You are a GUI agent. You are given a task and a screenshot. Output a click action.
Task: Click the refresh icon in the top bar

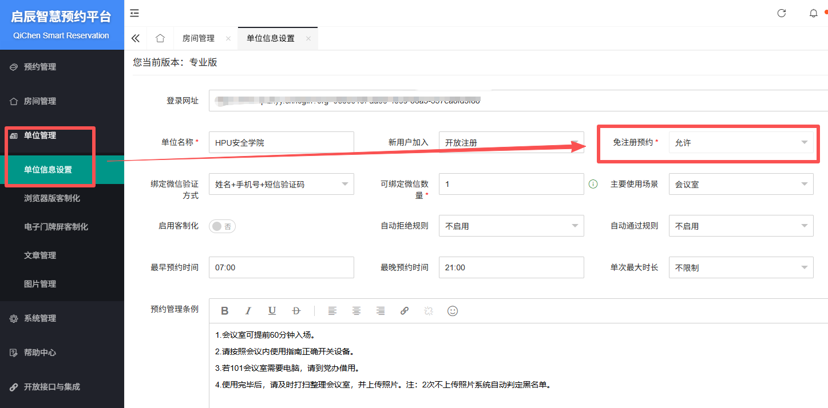[781, 13]
